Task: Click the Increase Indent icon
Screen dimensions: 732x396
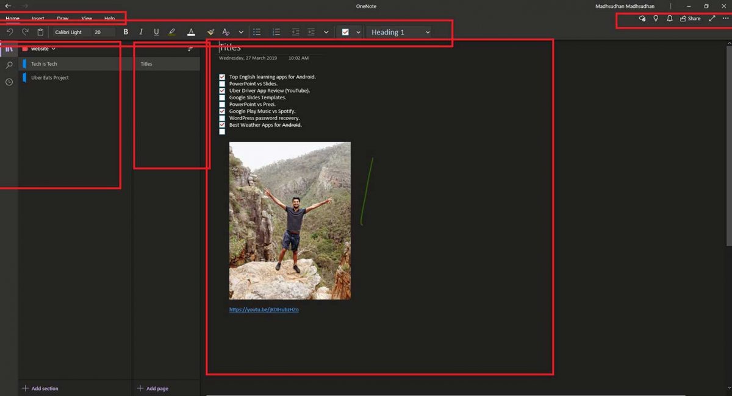Action: coord(310,32)
